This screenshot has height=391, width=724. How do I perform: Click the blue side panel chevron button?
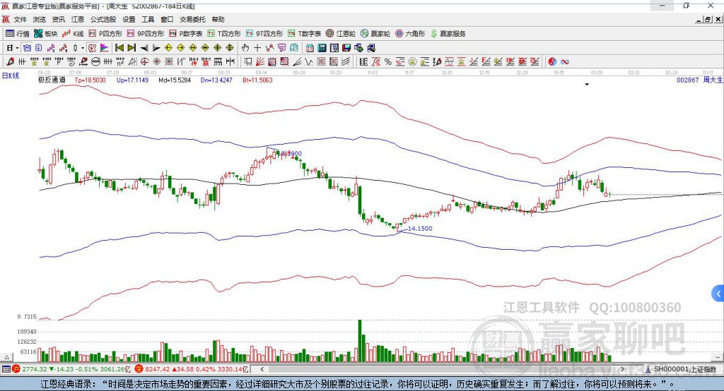(718, 294)
